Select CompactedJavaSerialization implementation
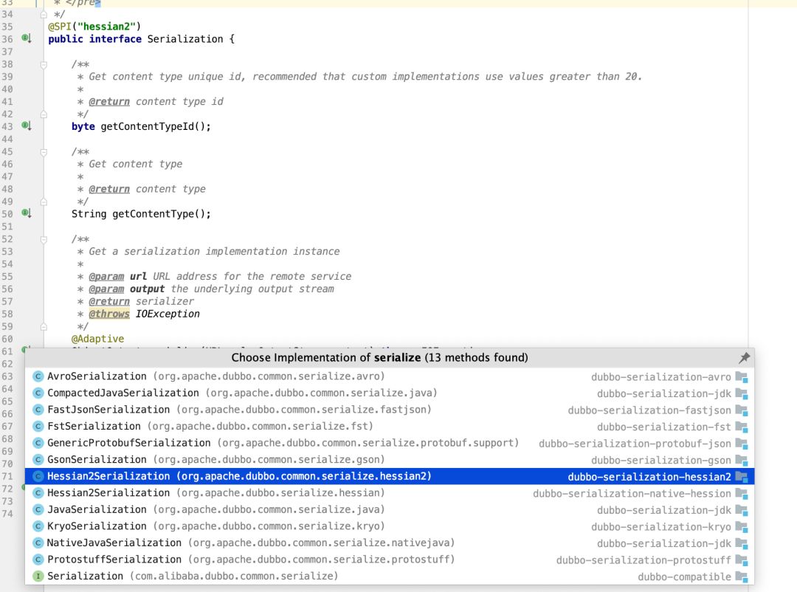This screenshot has height=592, width=797. (x=390, y=393)
